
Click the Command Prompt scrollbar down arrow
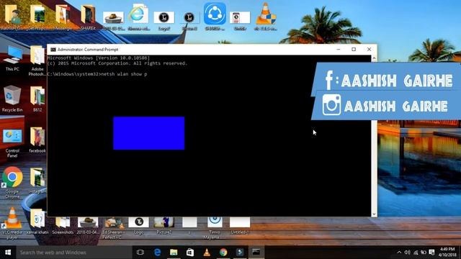(x=374, y=214)
